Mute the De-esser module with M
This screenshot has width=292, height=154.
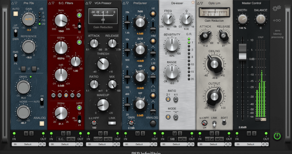[175, 133]
